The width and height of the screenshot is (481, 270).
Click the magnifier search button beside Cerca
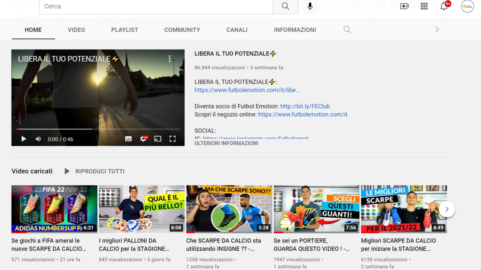point(285,6)
